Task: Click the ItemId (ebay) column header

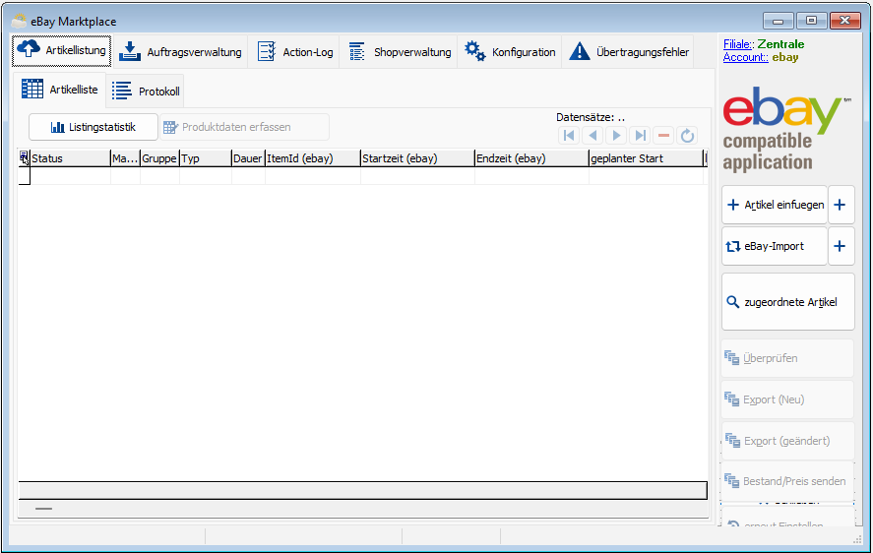Action: (312, 158)
